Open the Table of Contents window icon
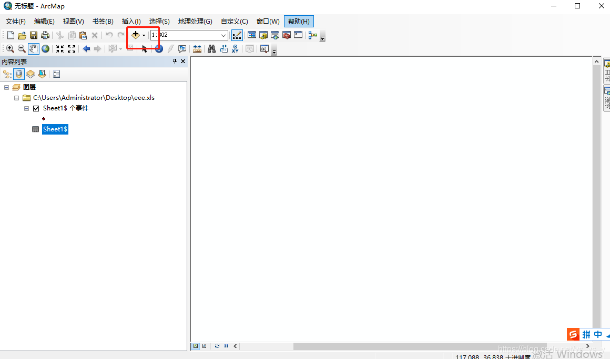Screen dimensions: 610x359 (x=252, y=35)
